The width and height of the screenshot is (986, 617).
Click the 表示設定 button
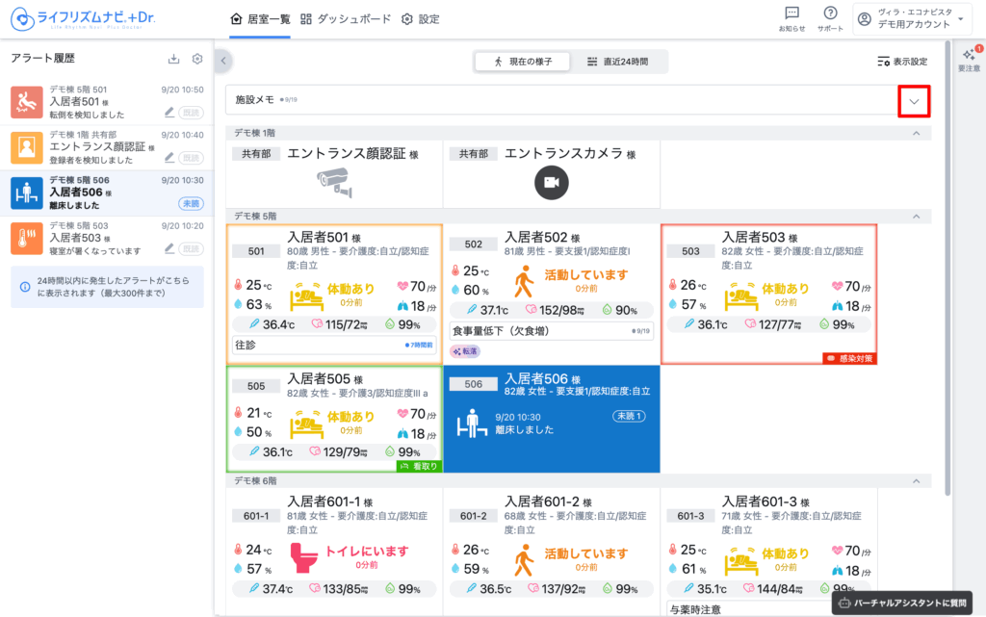tap(902, 62)
